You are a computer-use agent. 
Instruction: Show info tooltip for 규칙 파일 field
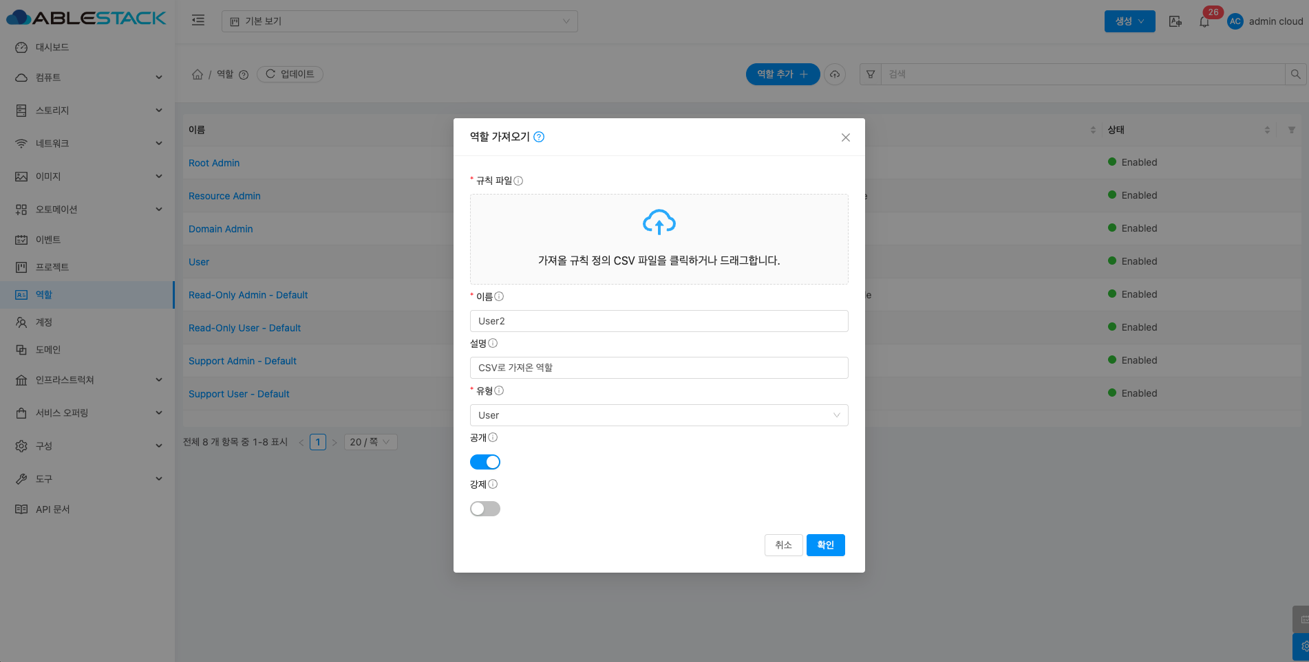pos(518,181)
